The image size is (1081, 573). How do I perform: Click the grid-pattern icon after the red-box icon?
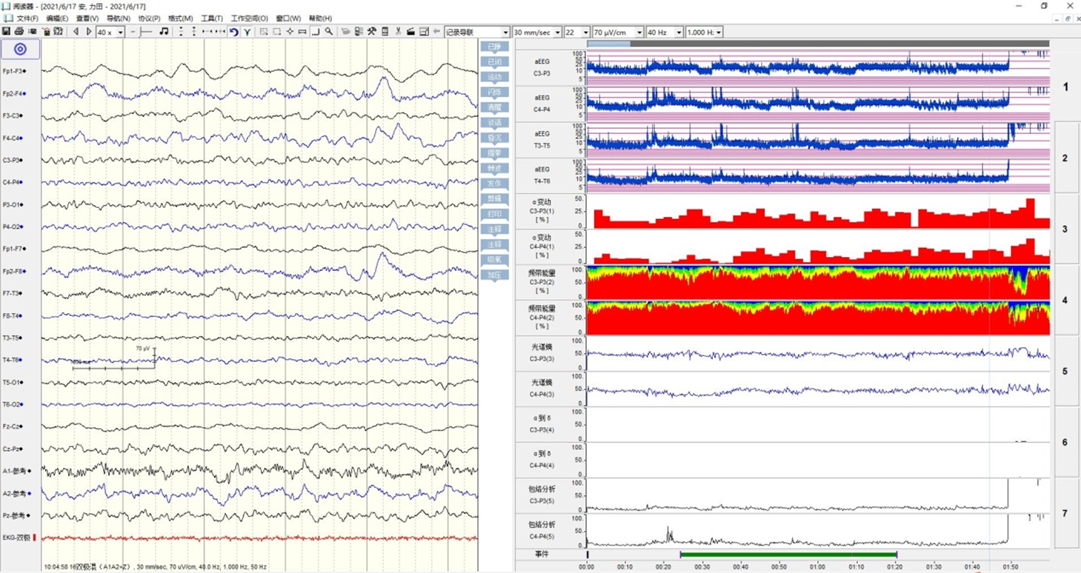tap(58, 32)
